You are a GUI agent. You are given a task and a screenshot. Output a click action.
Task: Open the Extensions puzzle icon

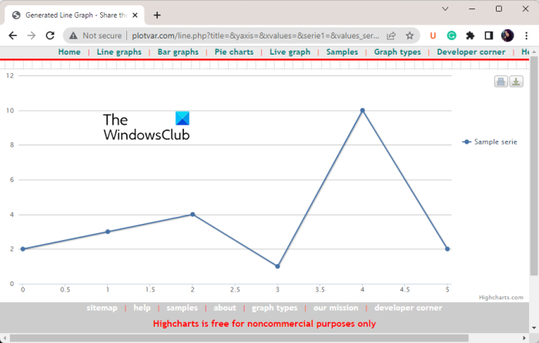[x=470, y=35]
